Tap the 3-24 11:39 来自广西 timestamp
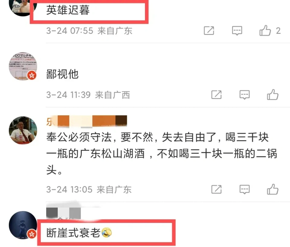290x247 pixels. coord(88,95)
